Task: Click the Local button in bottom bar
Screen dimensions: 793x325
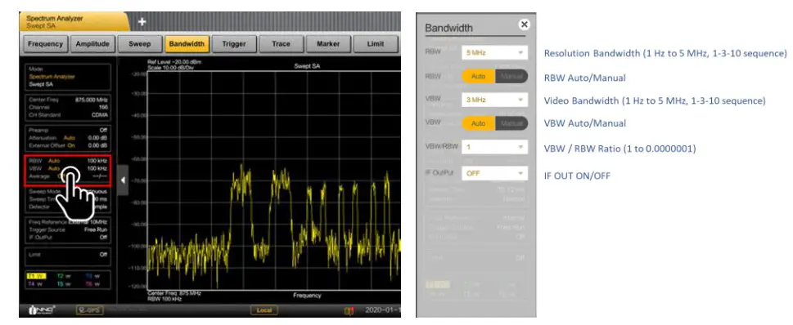Action: pyautogui.click(x=264, y=310)
